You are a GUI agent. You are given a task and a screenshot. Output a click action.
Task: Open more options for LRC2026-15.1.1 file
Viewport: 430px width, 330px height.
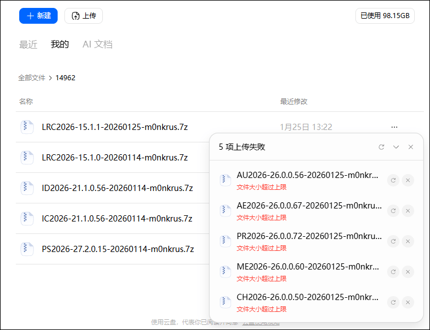tap(394, 127)
